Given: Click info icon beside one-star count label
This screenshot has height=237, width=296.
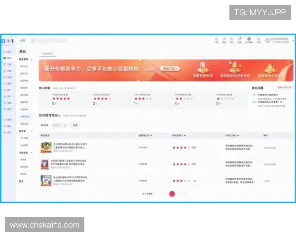Looking at the screenshot, I should tap(231, 94).
